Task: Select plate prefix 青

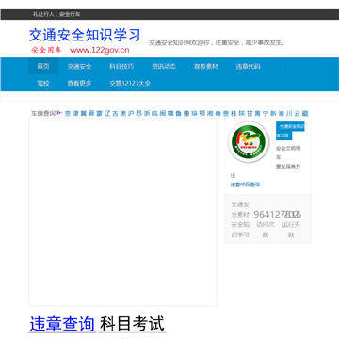Action: pyautogui.click(x=258, y=113)
